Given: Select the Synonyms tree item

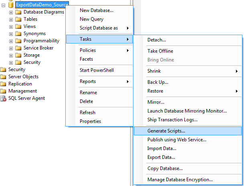Looking at the screenshot, I should pos(34,34).
